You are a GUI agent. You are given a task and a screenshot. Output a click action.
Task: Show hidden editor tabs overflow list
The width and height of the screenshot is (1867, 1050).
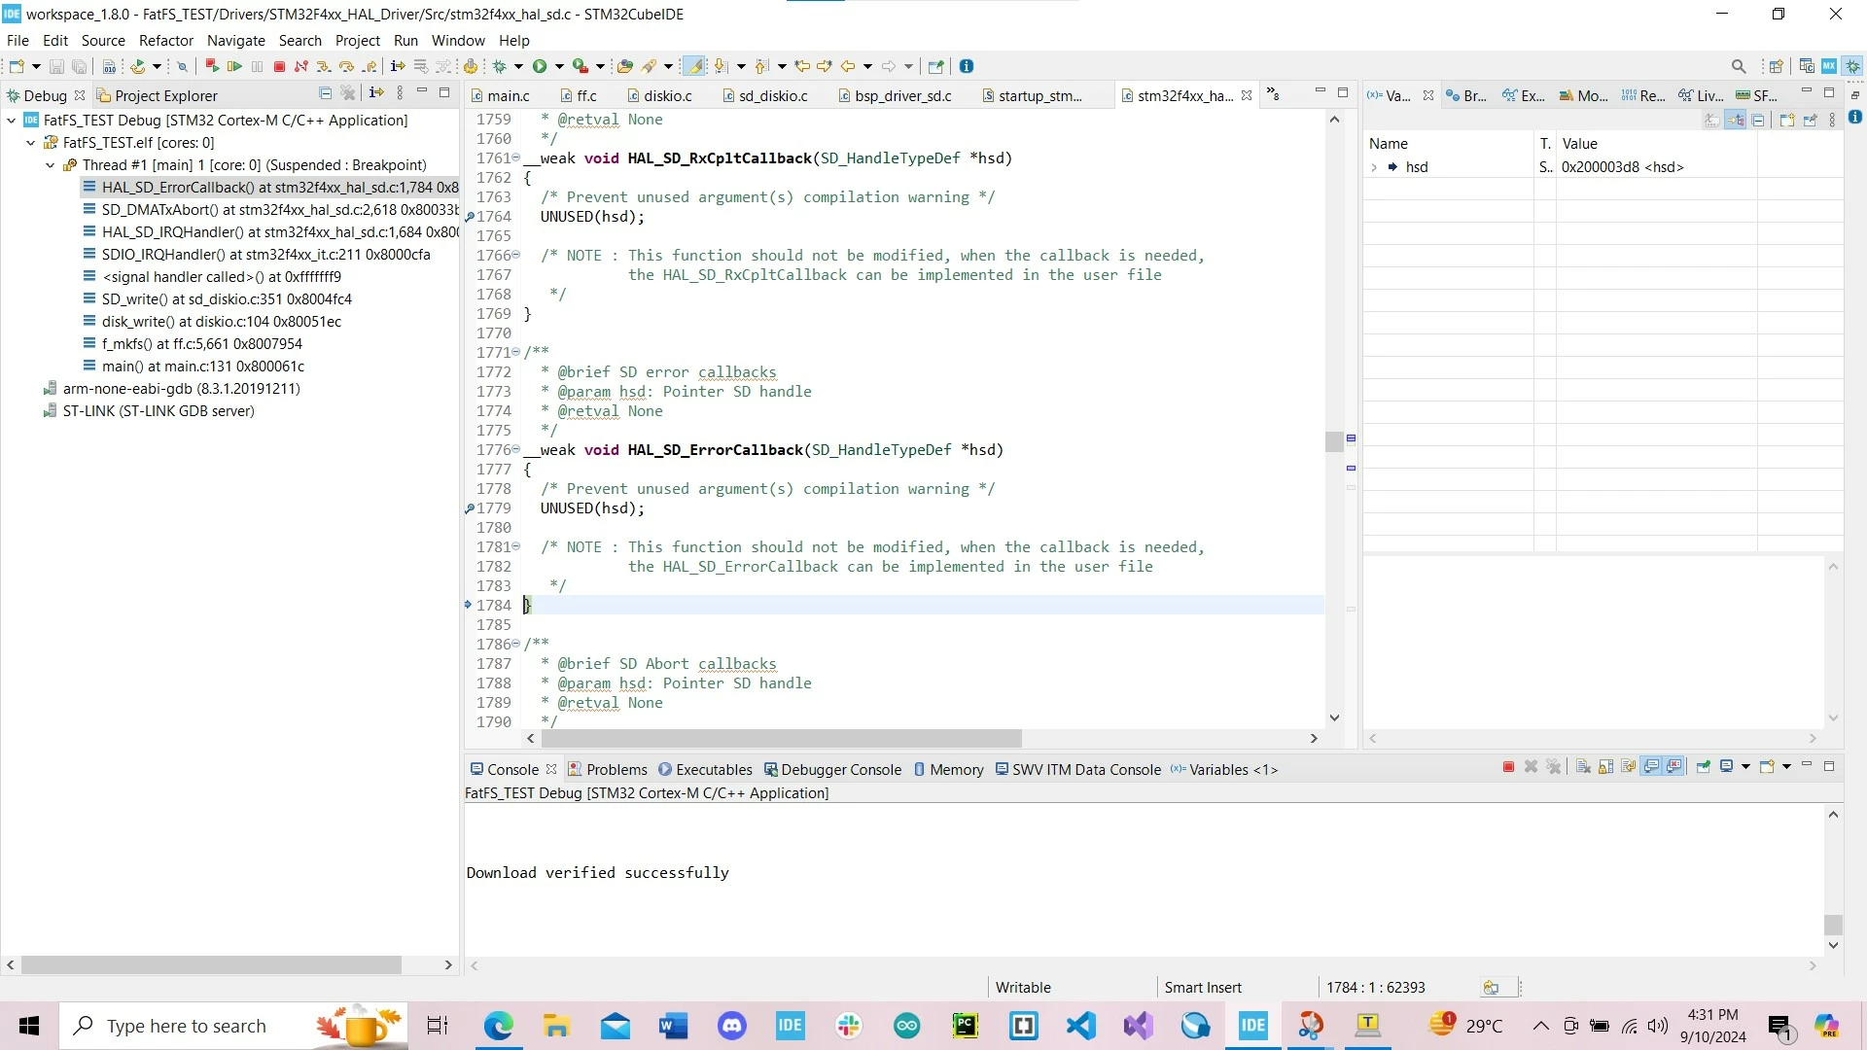1272,94
